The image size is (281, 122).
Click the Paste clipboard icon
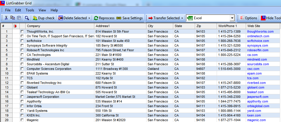[x=19, y=18]
